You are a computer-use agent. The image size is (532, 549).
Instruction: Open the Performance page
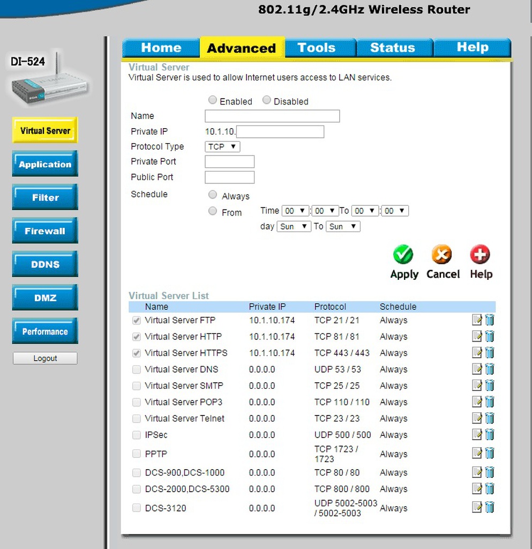(45, 331)
